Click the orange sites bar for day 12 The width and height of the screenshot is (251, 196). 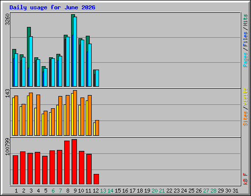tap(97, 128)
